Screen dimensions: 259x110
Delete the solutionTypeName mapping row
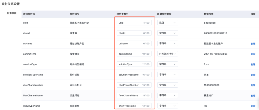[x=253, y=75]
